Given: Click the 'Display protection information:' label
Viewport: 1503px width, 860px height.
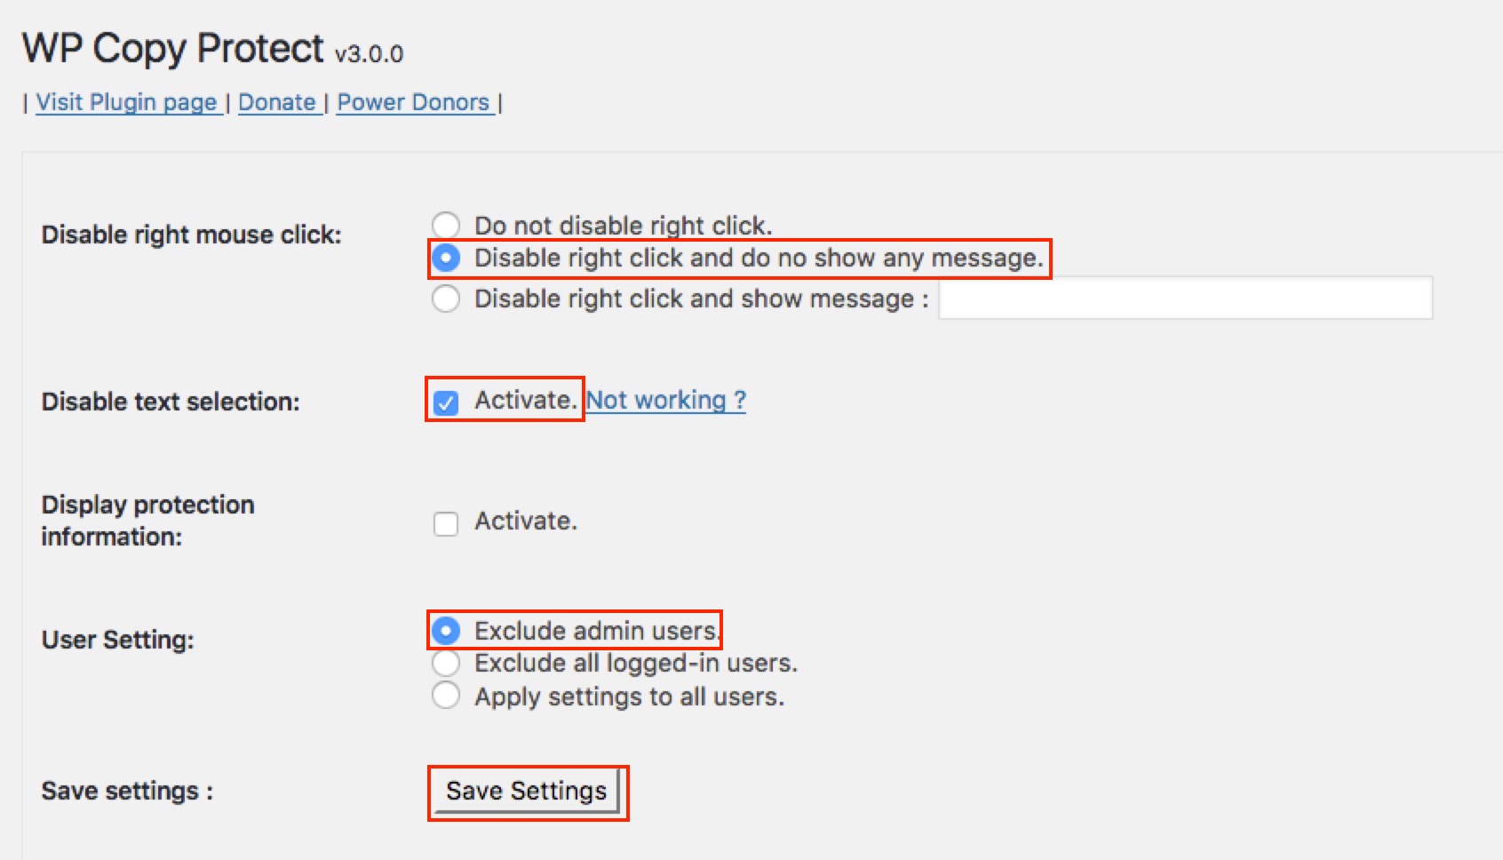Looking at the screenshot, I should point(147,521).
